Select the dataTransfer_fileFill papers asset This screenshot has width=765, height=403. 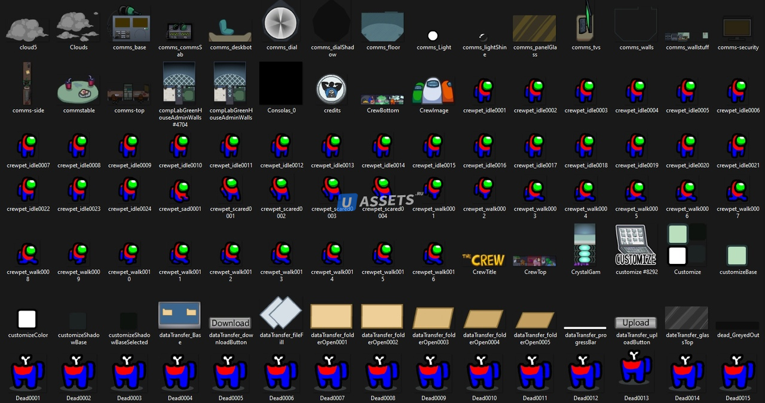(281, 313)
